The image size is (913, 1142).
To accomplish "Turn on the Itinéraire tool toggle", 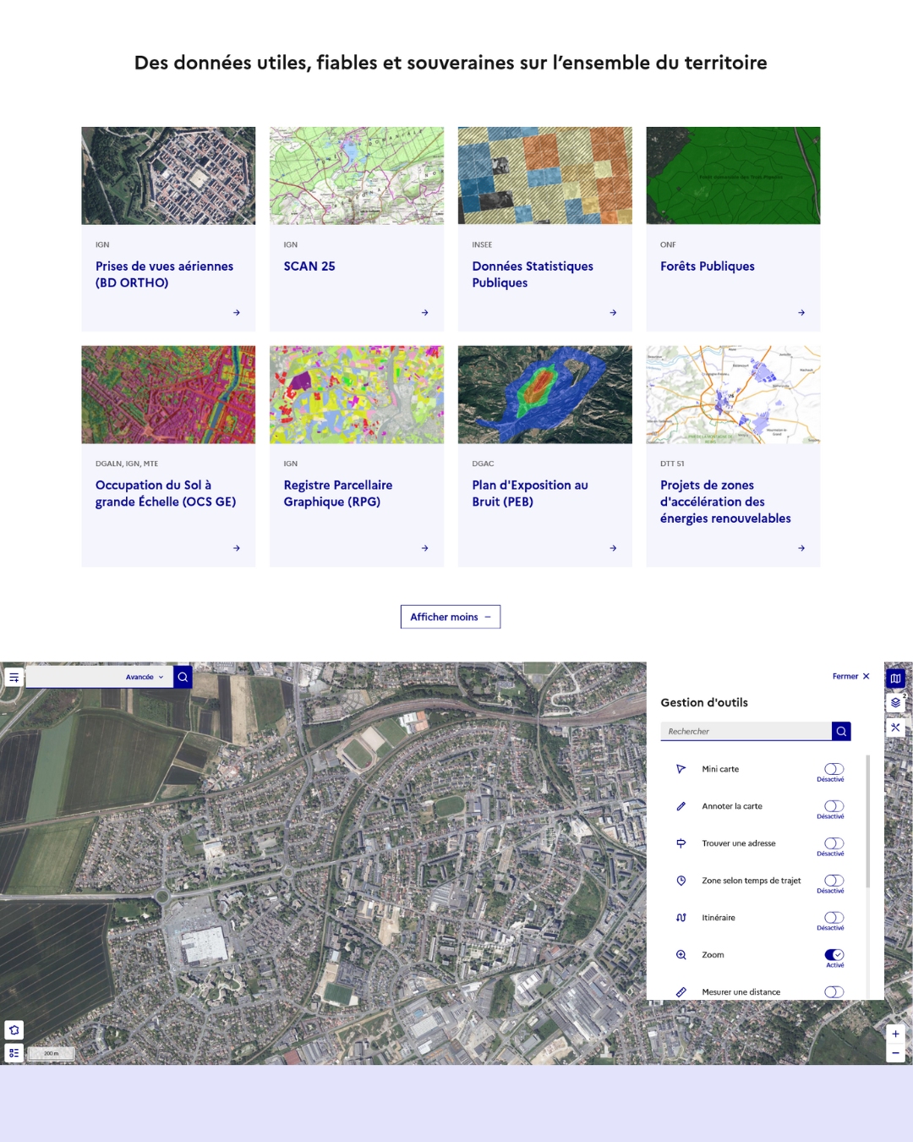I will click(x=834, y=918).
